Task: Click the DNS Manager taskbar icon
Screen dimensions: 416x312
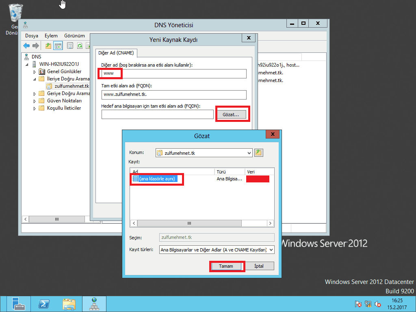Action: [x=94, y=304]
